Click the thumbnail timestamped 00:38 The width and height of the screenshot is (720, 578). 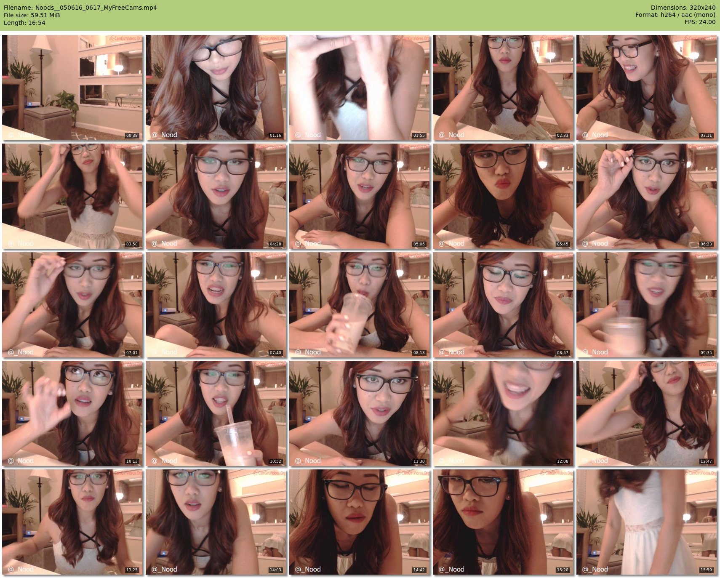coord(72,88)
